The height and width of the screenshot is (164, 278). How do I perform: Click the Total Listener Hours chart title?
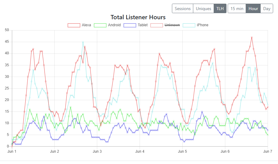(138, 17)
